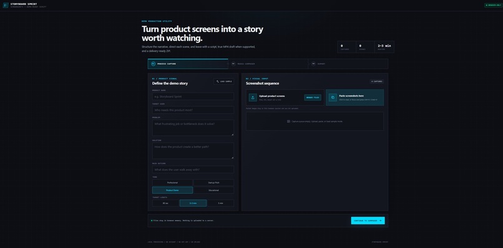Select the Startup Pitch tone option
Screen dimensions: 503x248
pyautogui.click(x=213, y=183)
